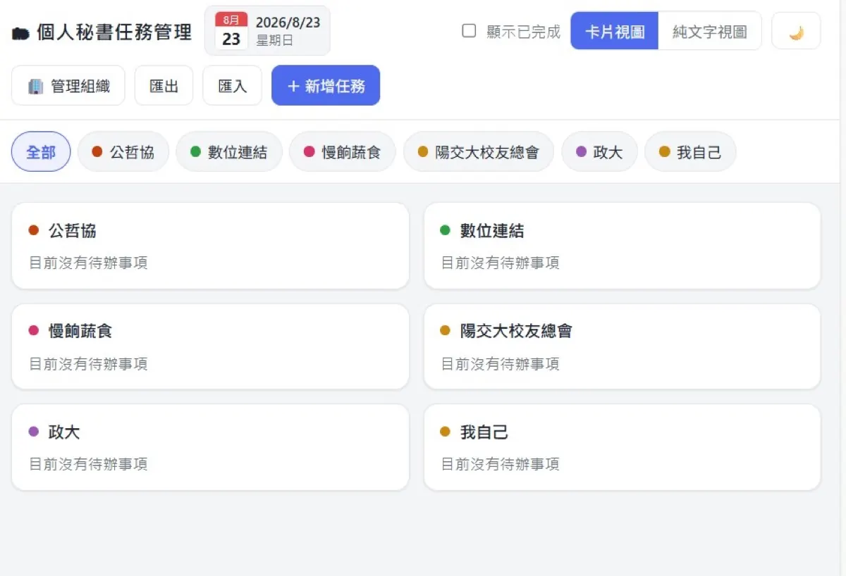Filter tasks by 慢餉蔬食 chip
This screenshot has height=576, width=846.
click(x=343, y=151)
